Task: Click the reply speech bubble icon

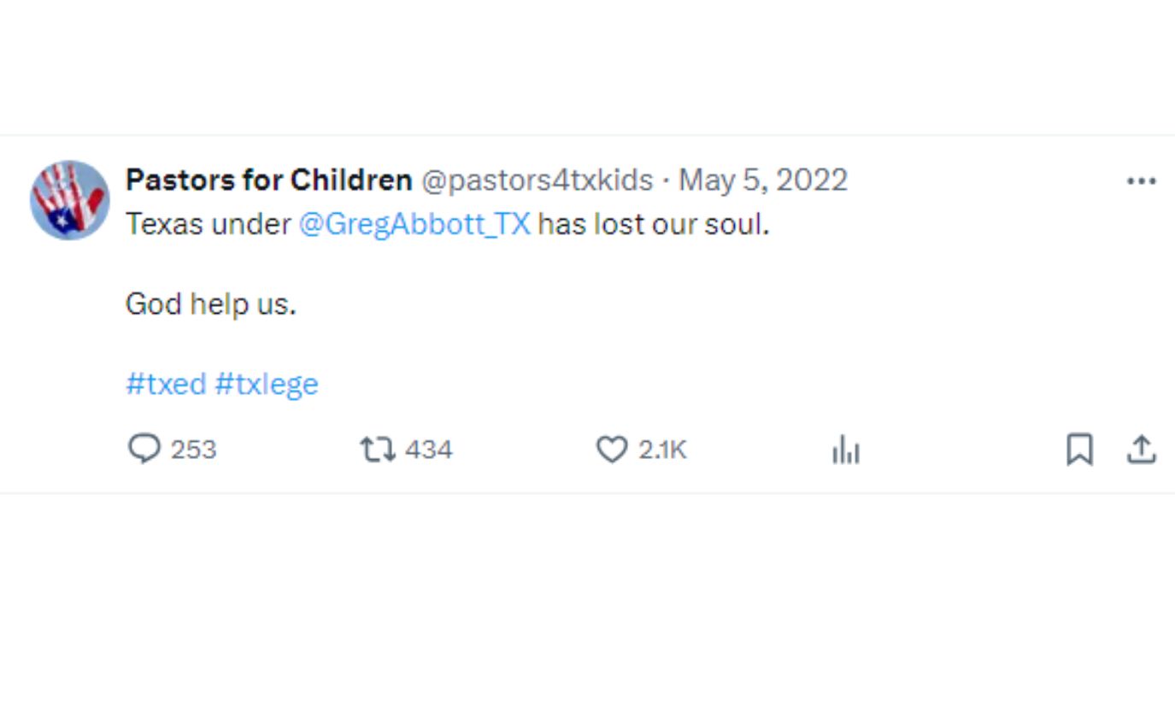Action: [144, 449]
